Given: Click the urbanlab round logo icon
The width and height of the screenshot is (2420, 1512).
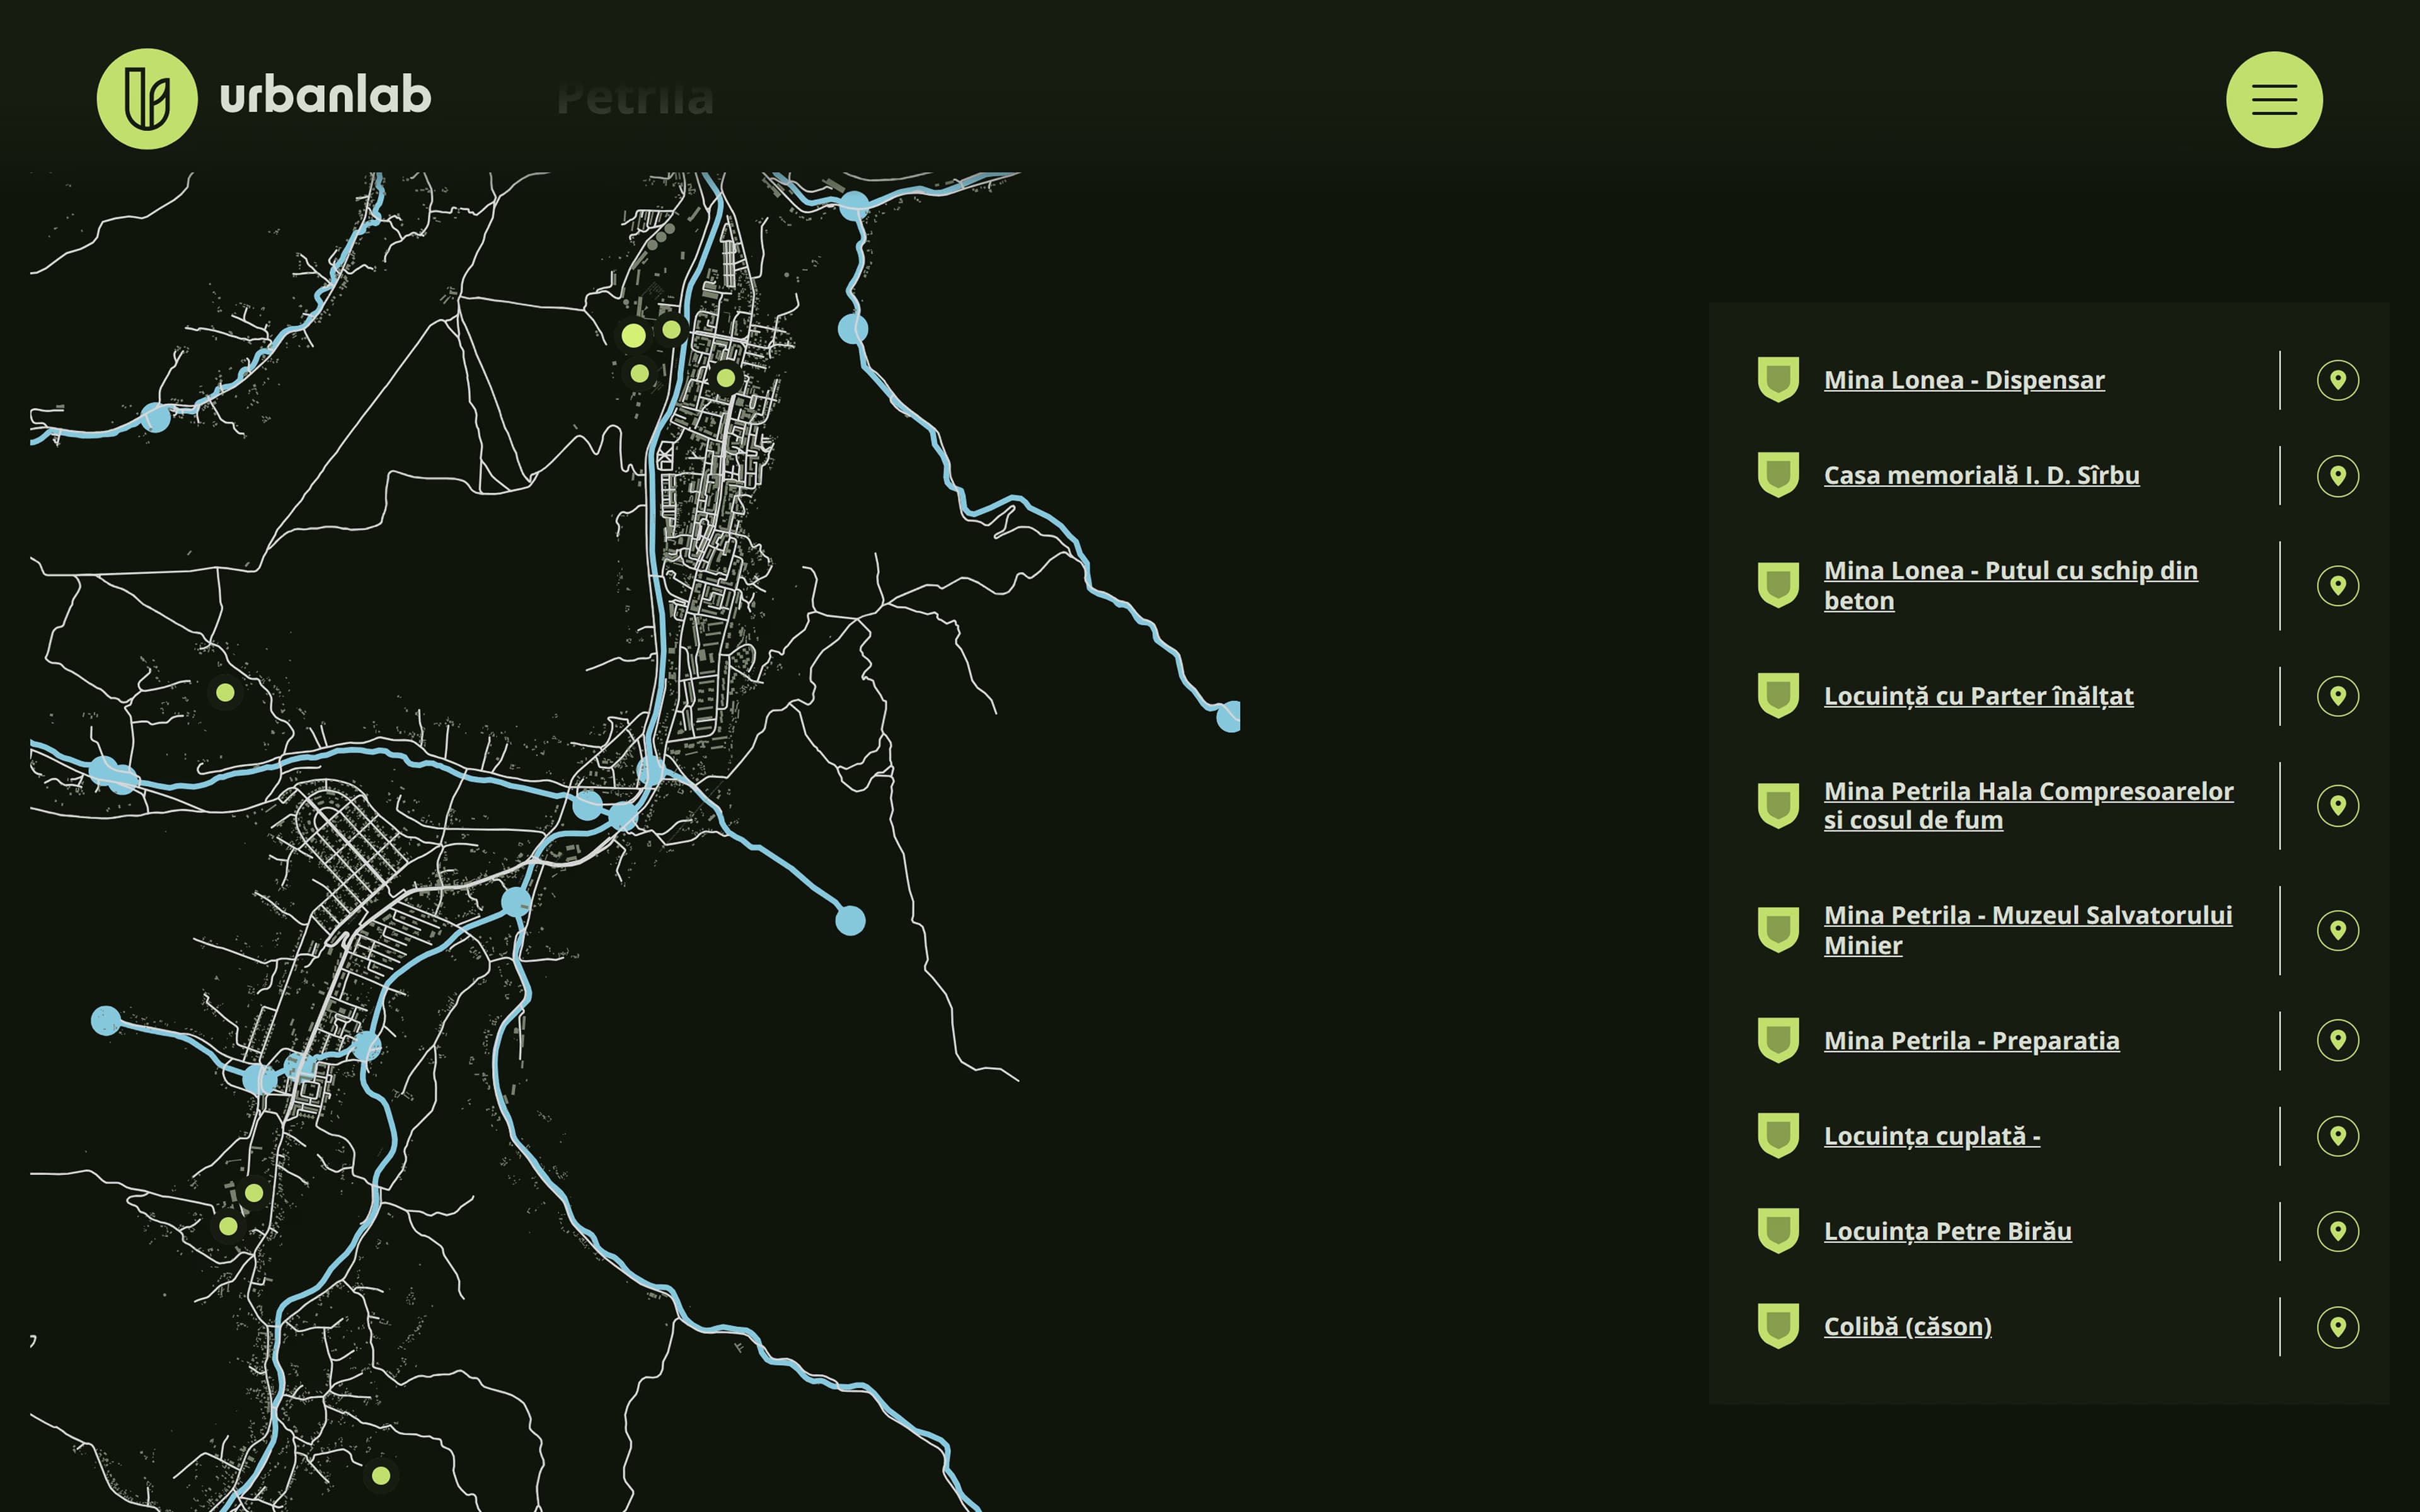Looking at the screenshot, I should tap(147, 99).
